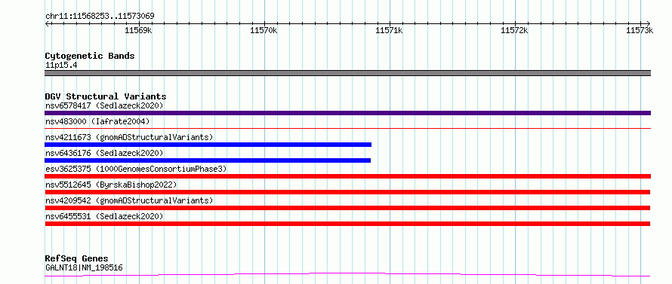Click the chr11:11568253..11573069 region label

click(x=100, y=17)
